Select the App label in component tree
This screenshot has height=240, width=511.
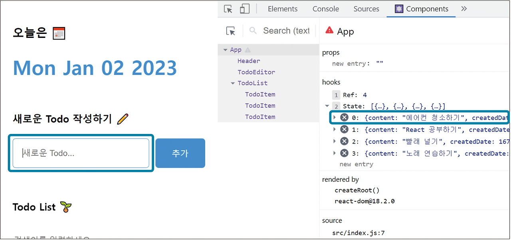(236, 50)
